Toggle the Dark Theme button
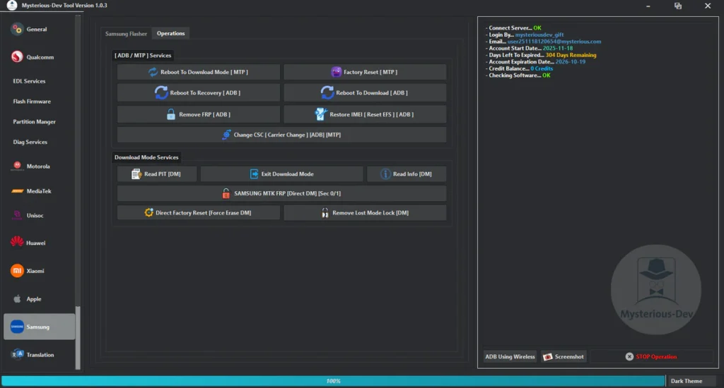This screenshot has width=724, height=388. click(x=686, y=381)
